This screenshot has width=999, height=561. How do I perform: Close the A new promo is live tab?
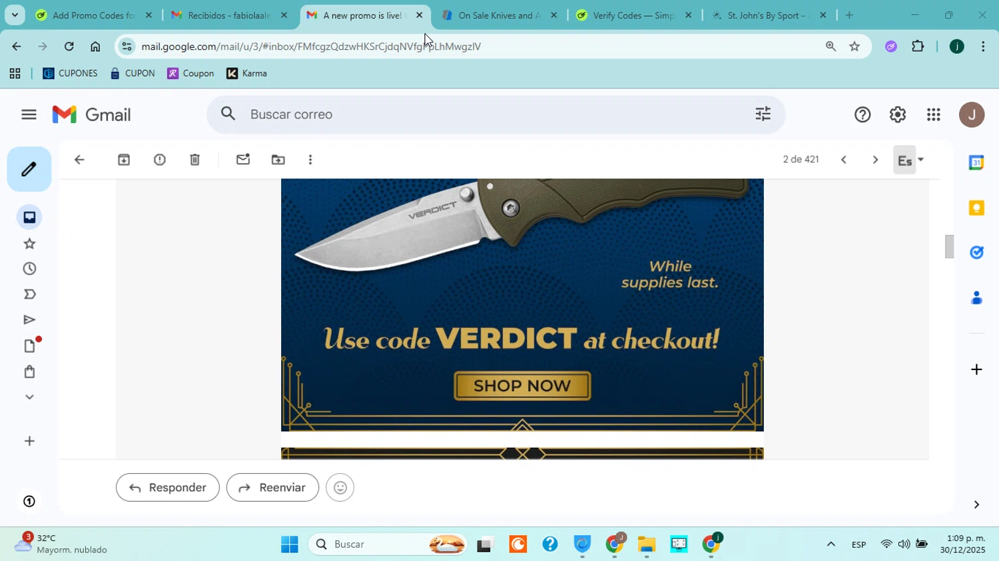(420, 15)
